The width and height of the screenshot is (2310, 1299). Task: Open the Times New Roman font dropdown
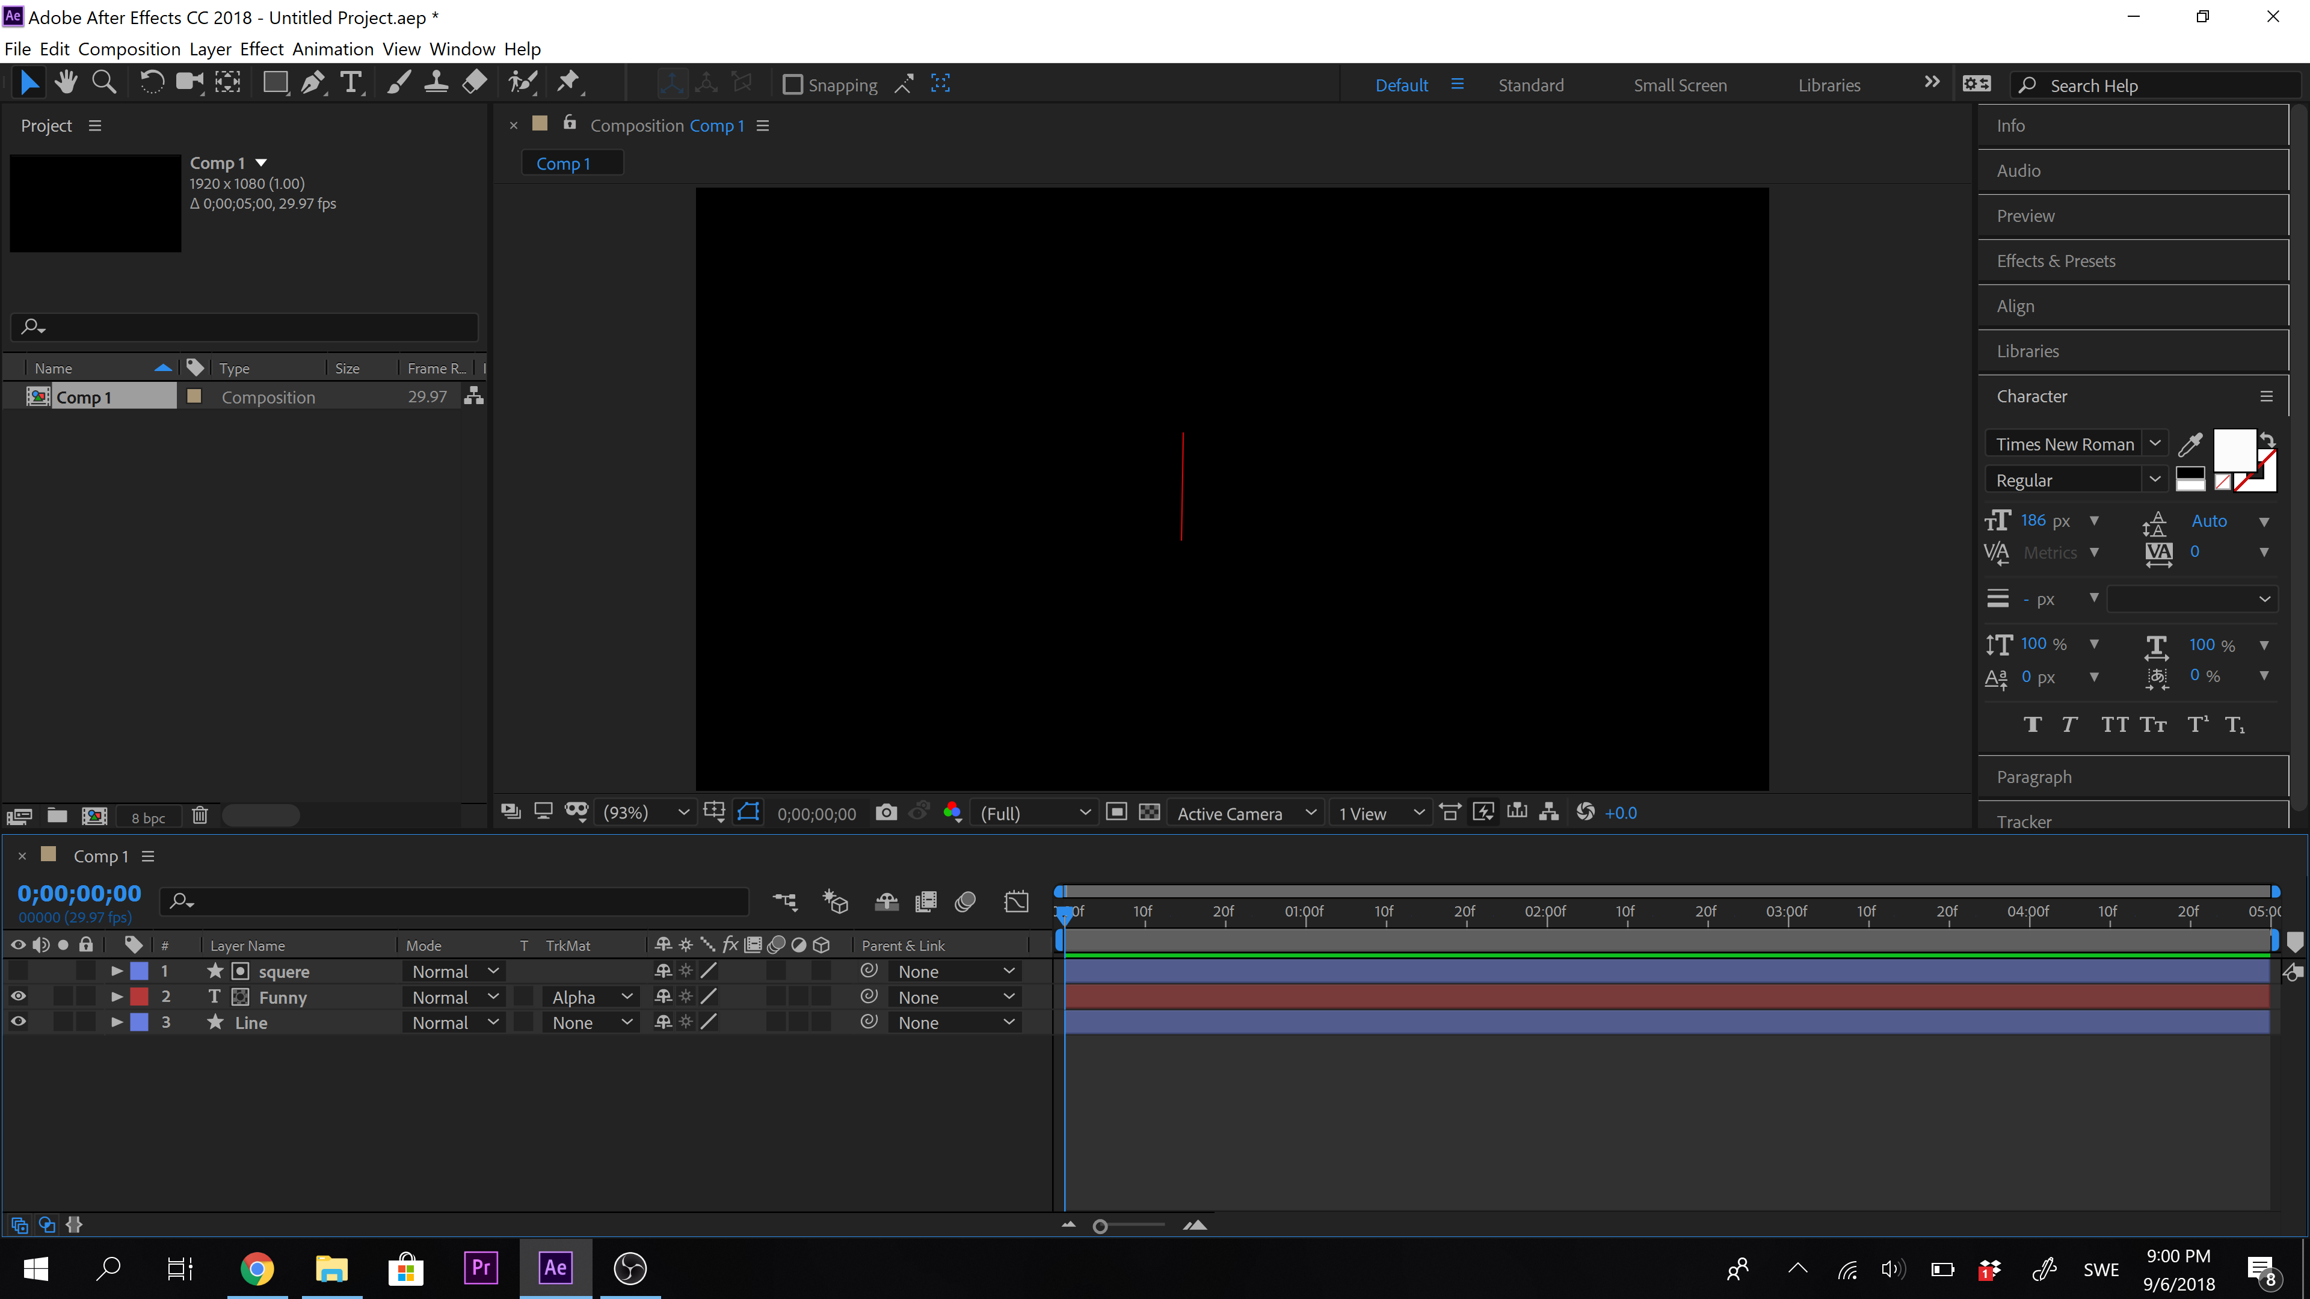click(x=2154, y=444)
